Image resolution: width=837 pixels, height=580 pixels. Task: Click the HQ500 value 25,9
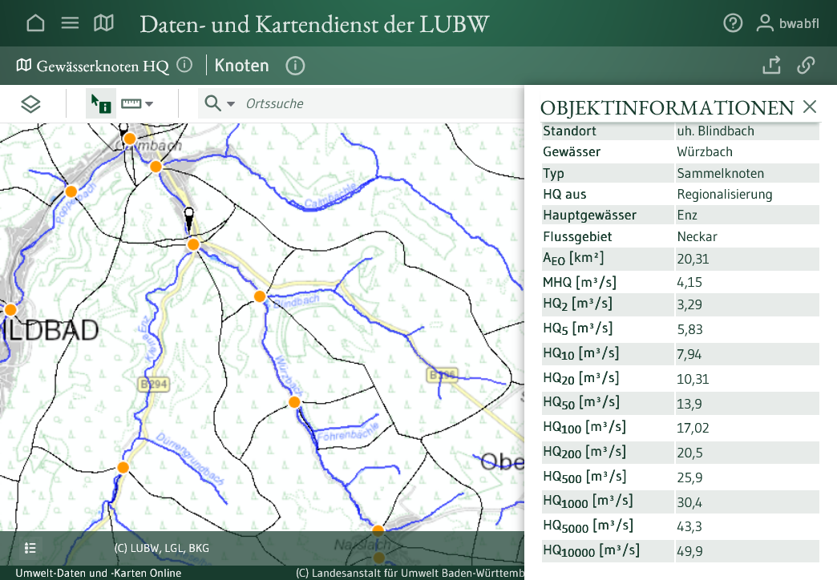(689, 477)
